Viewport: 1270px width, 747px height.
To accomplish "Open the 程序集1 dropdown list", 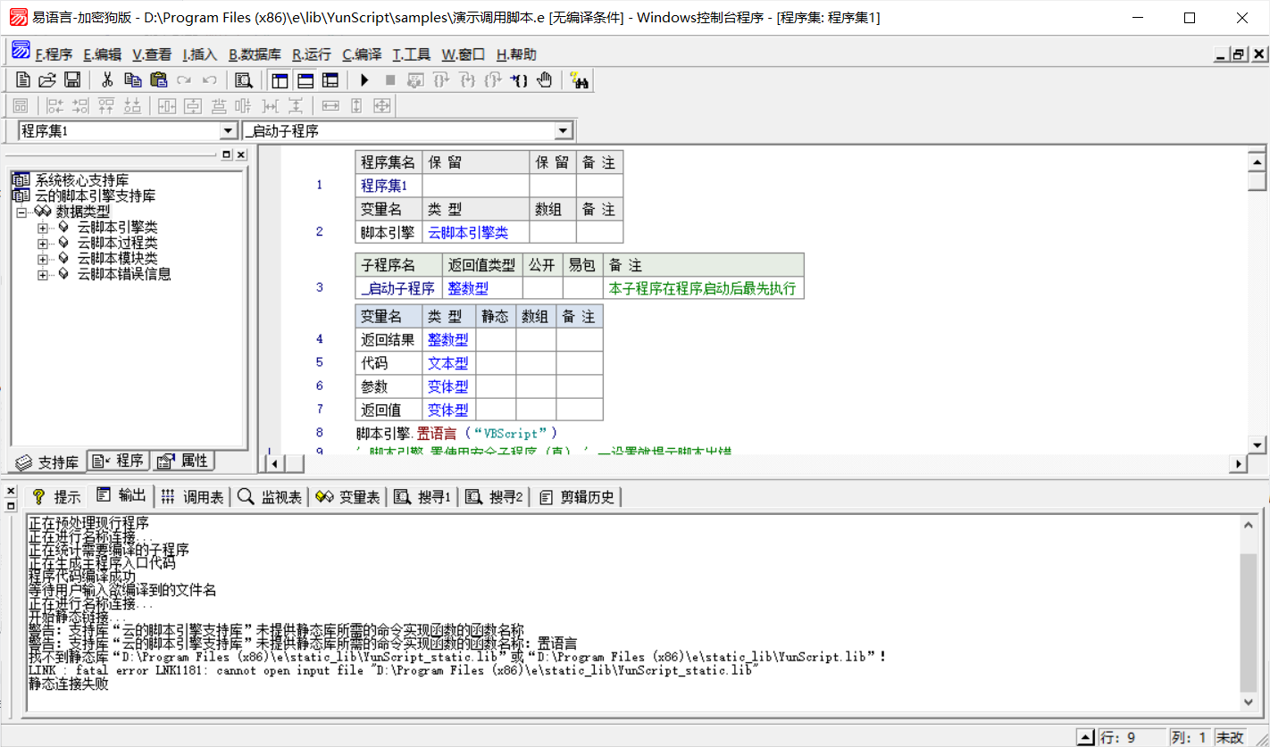I will click(x=229, y=131).
